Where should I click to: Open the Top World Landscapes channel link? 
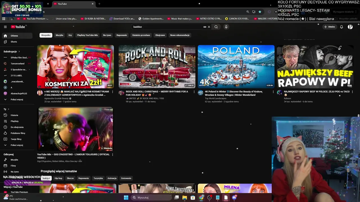(216, 98)
